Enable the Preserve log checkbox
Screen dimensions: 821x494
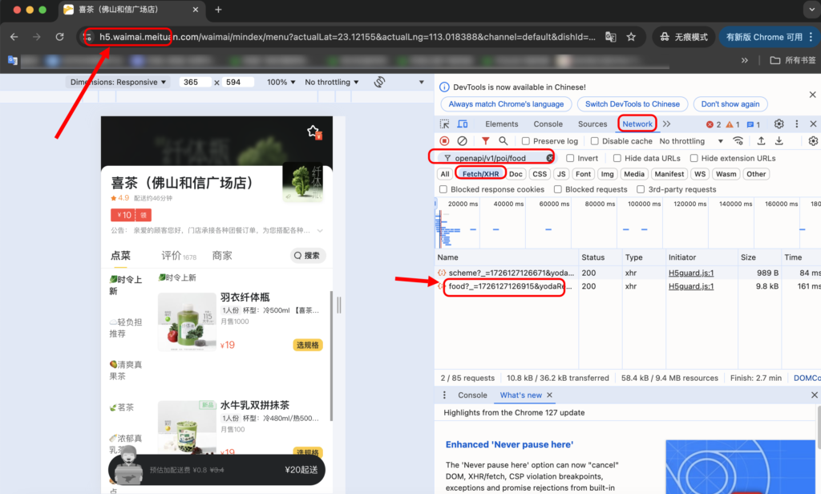tap(525, 141)
